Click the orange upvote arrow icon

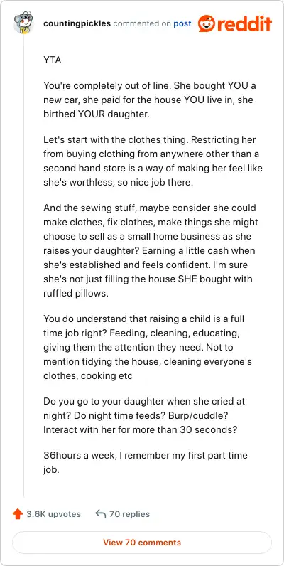(x=17, y=513)
